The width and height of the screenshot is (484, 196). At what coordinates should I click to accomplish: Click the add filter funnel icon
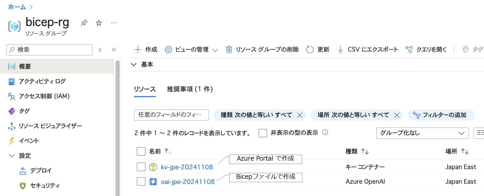point(416,115)
